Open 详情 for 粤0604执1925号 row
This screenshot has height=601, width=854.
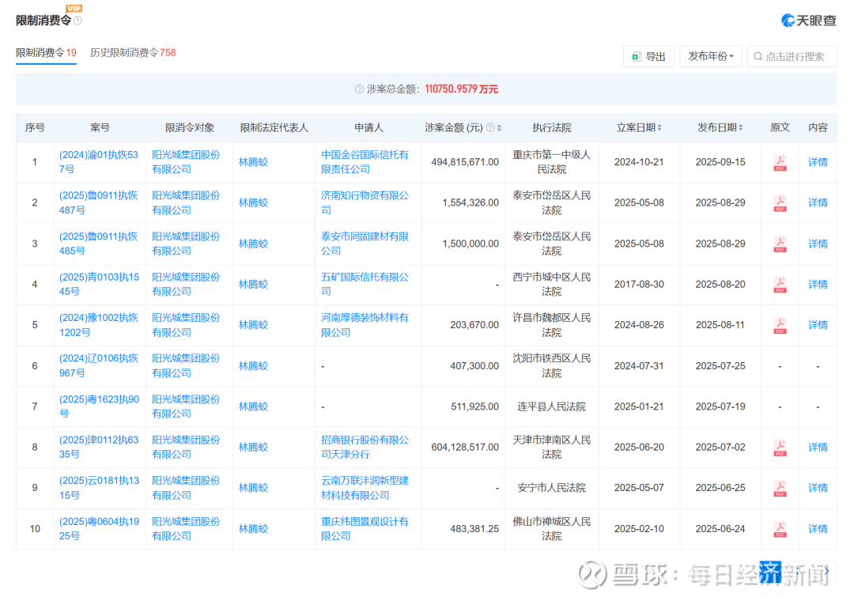point(818,529)
